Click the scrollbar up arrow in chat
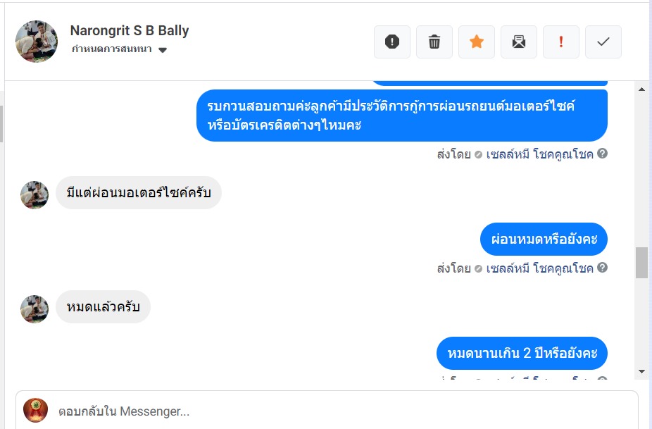 tap(641, 89)
